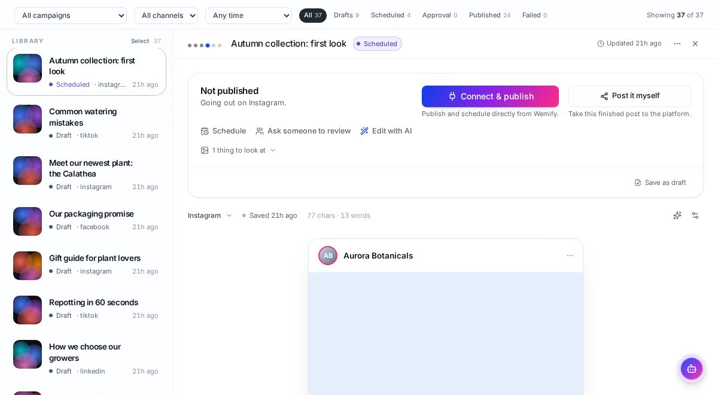The image size is (718, 395).
Task: Open the assistant chat bubble button
Action: click(692, 369)
